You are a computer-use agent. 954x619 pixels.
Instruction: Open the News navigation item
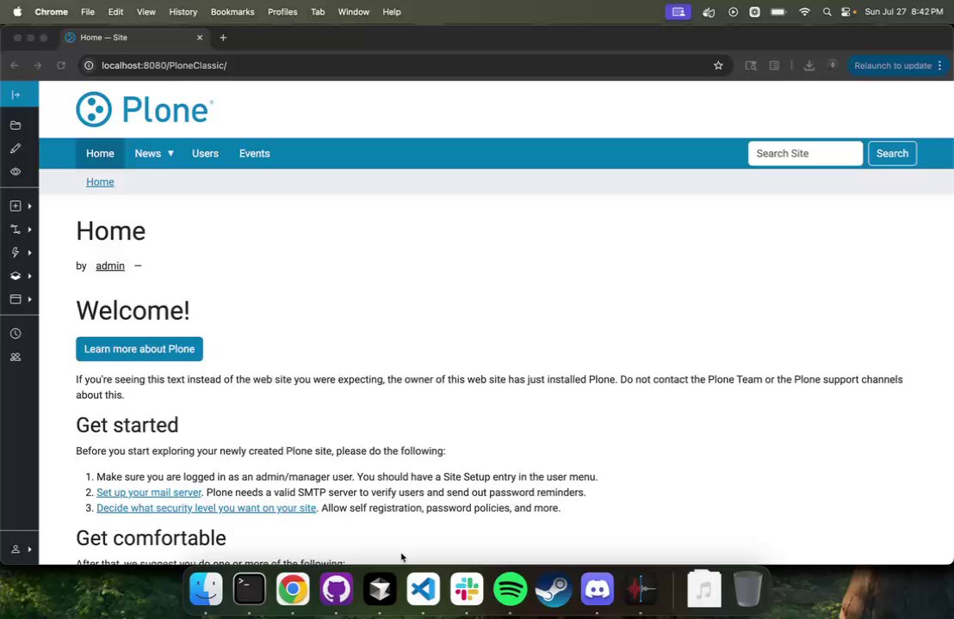(148, 154)
